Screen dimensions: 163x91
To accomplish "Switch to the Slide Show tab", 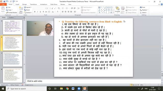I will 54,4.
